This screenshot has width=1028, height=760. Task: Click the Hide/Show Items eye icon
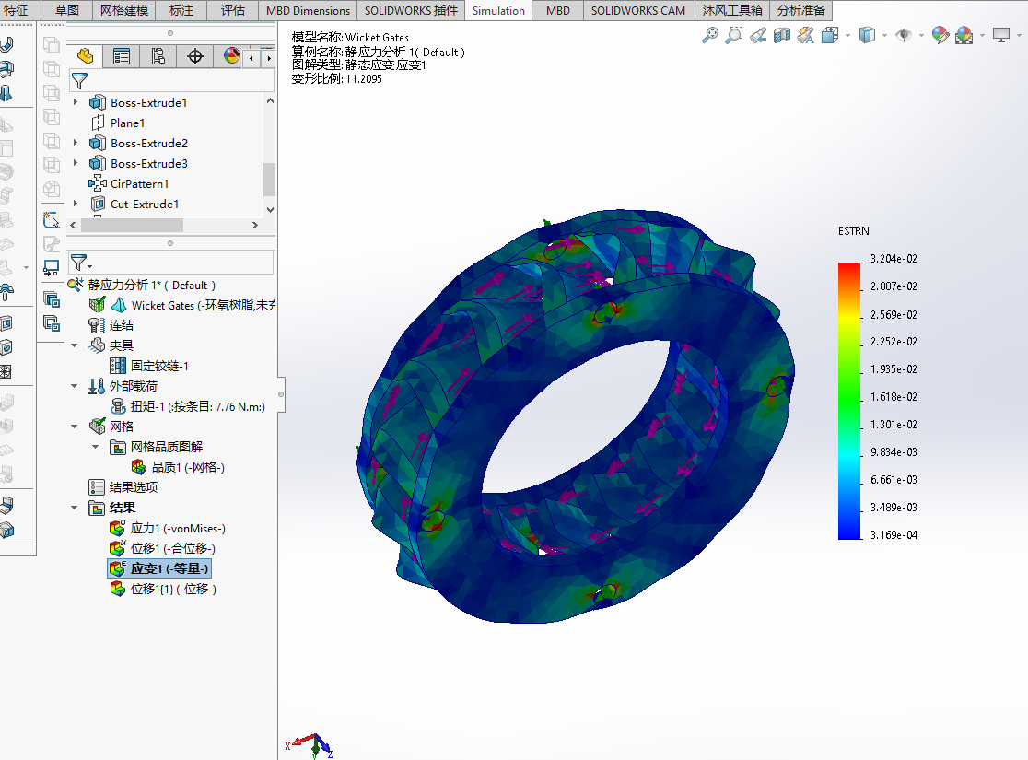point(904,35)
